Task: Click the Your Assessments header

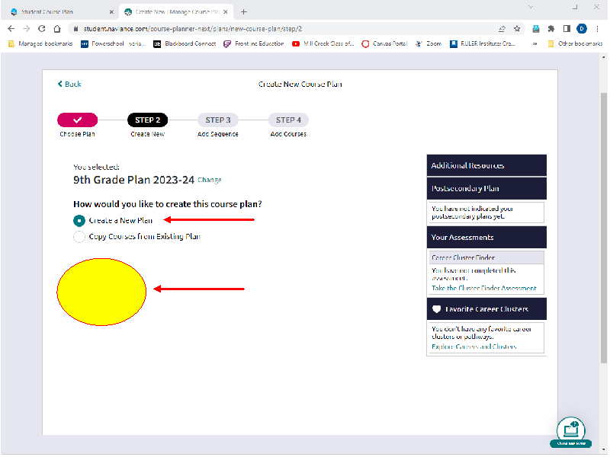Action: tap(486, 238)
